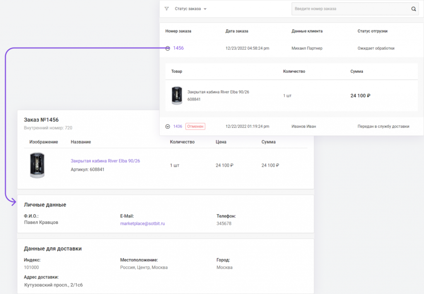Click shower cabin image in order details
The width and height of the screenshot is (424, 294).
click(37, 165)
